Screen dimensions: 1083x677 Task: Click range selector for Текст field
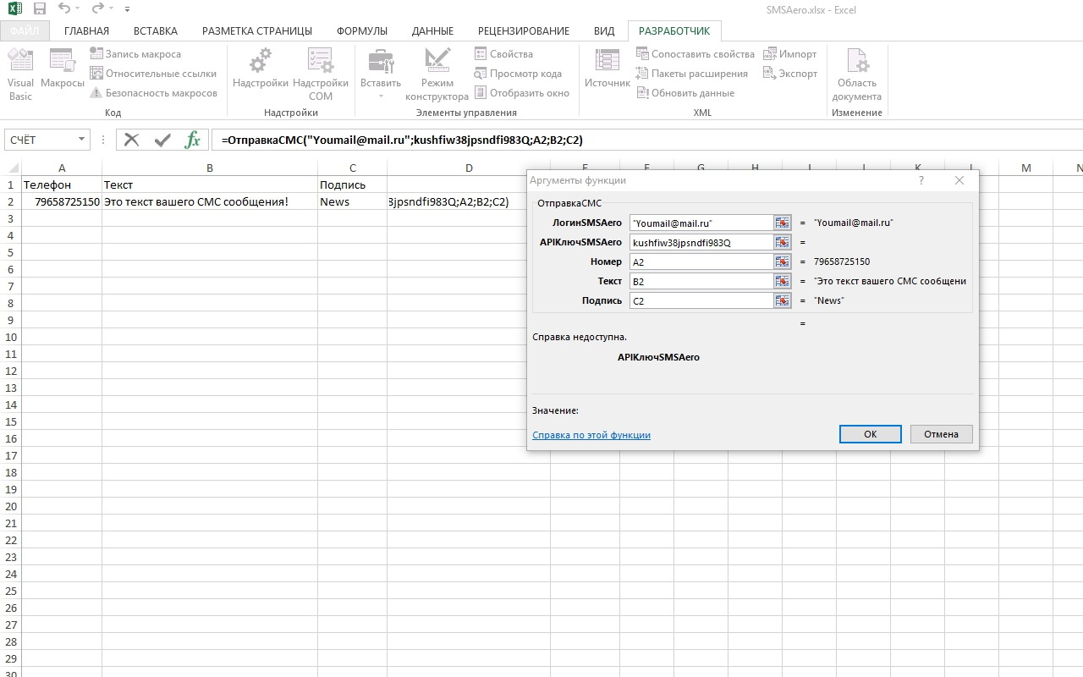(783, 281)
